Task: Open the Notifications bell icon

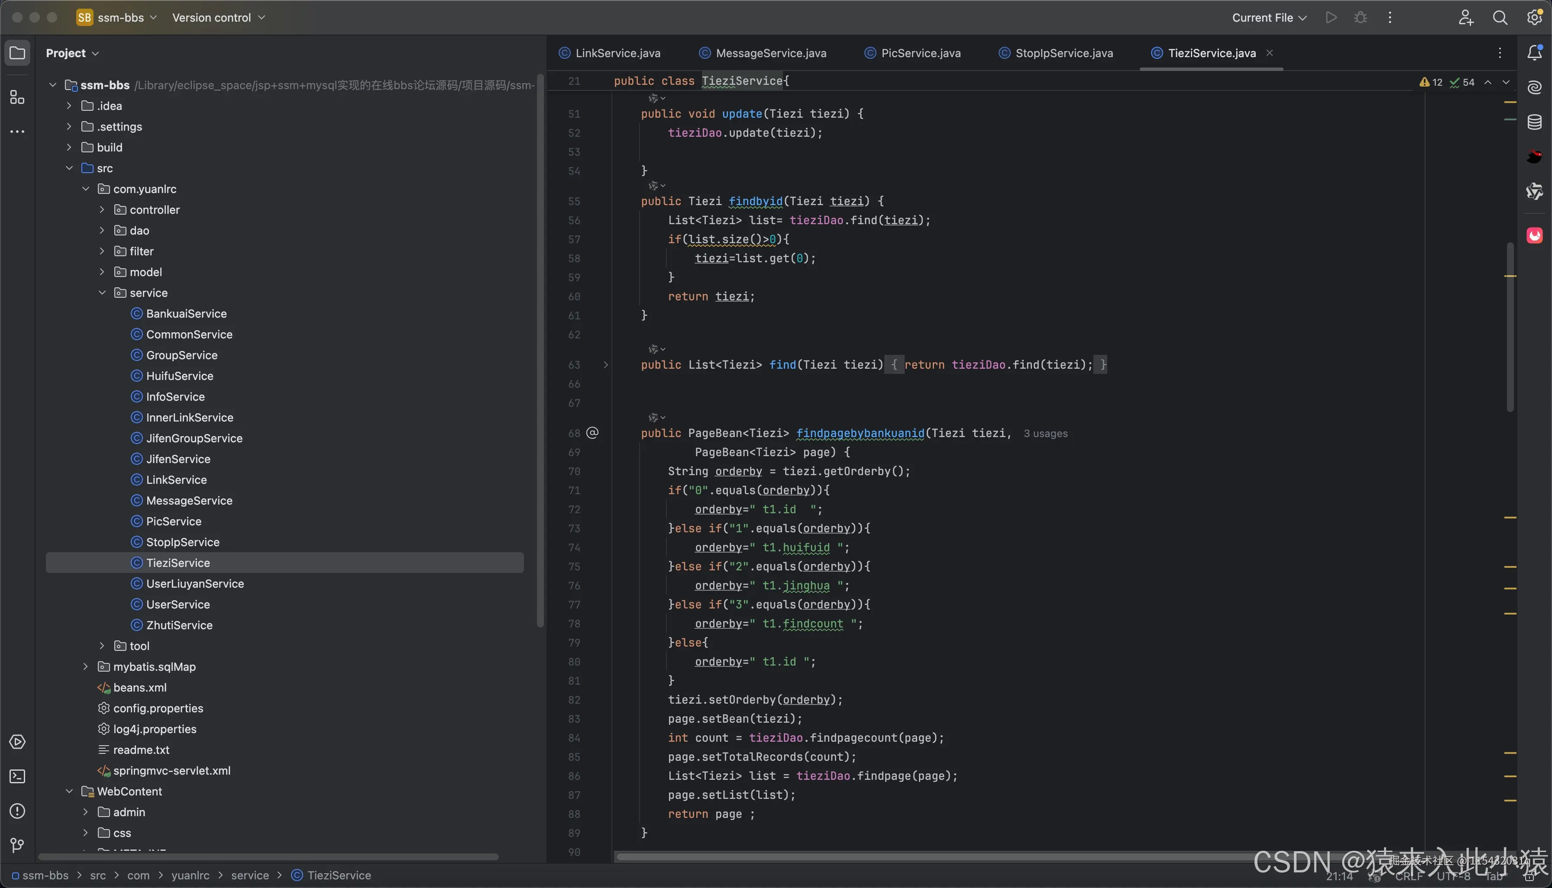Action: pos(1534,53)
